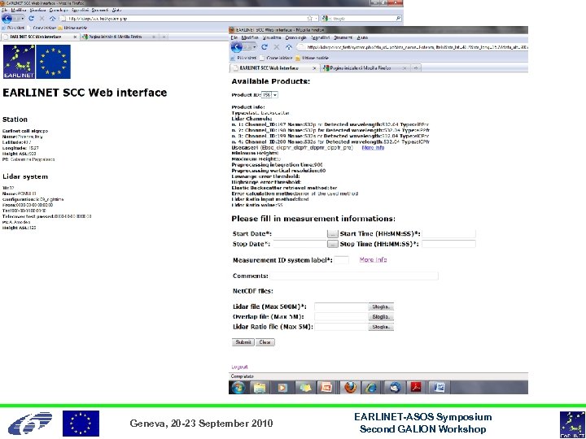The height and width of the screenshot is (439, 586).
Task: Click Back arrow in rear Firefox window
Action: pos(7,18)
